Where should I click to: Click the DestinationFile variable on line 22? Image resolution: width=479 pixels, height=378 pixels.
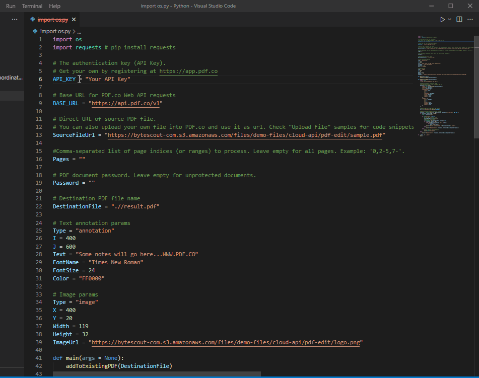click(77, 207)
